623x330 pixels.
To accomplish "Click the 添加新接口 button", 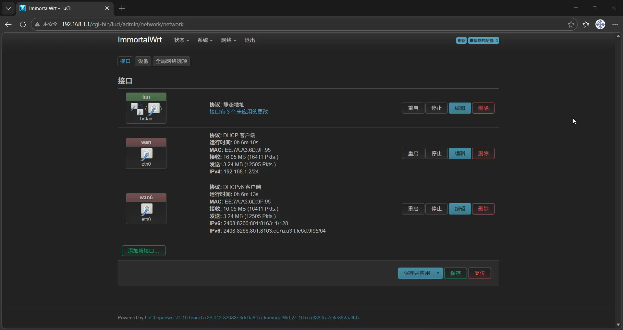I will pos(143,251).
